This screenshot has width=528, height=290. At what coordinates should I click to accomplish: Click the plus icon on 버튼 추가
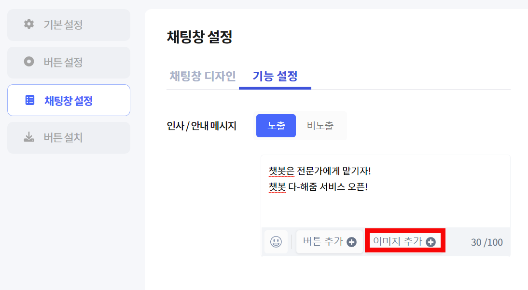[351, 242]
